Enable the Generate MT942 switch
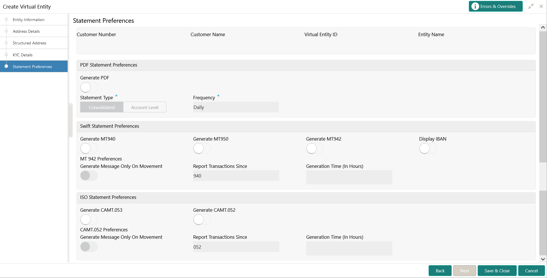This screenshot has width=547, height=278. [315, 149]
